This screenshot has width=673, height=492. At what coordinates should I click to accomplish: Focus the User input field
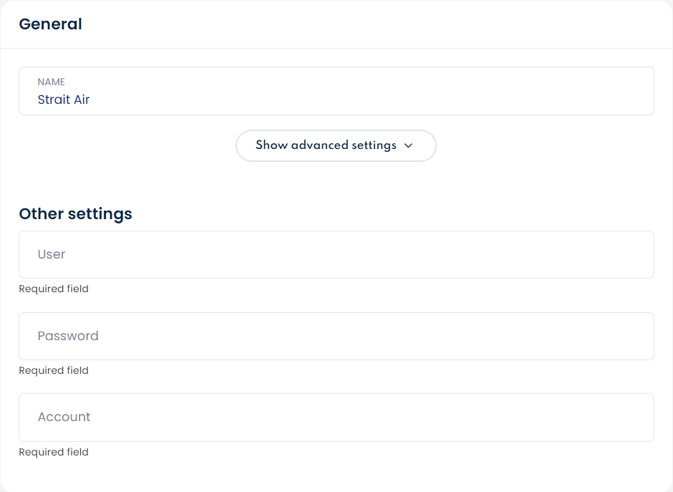click(x=336, y=254)
